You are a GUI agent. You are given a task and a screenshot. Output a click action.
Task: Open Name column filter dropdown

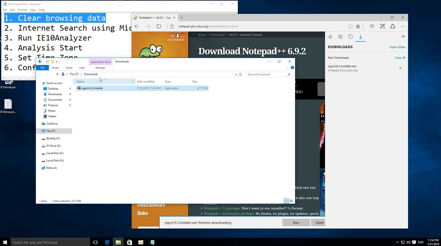tap(134, 81)
